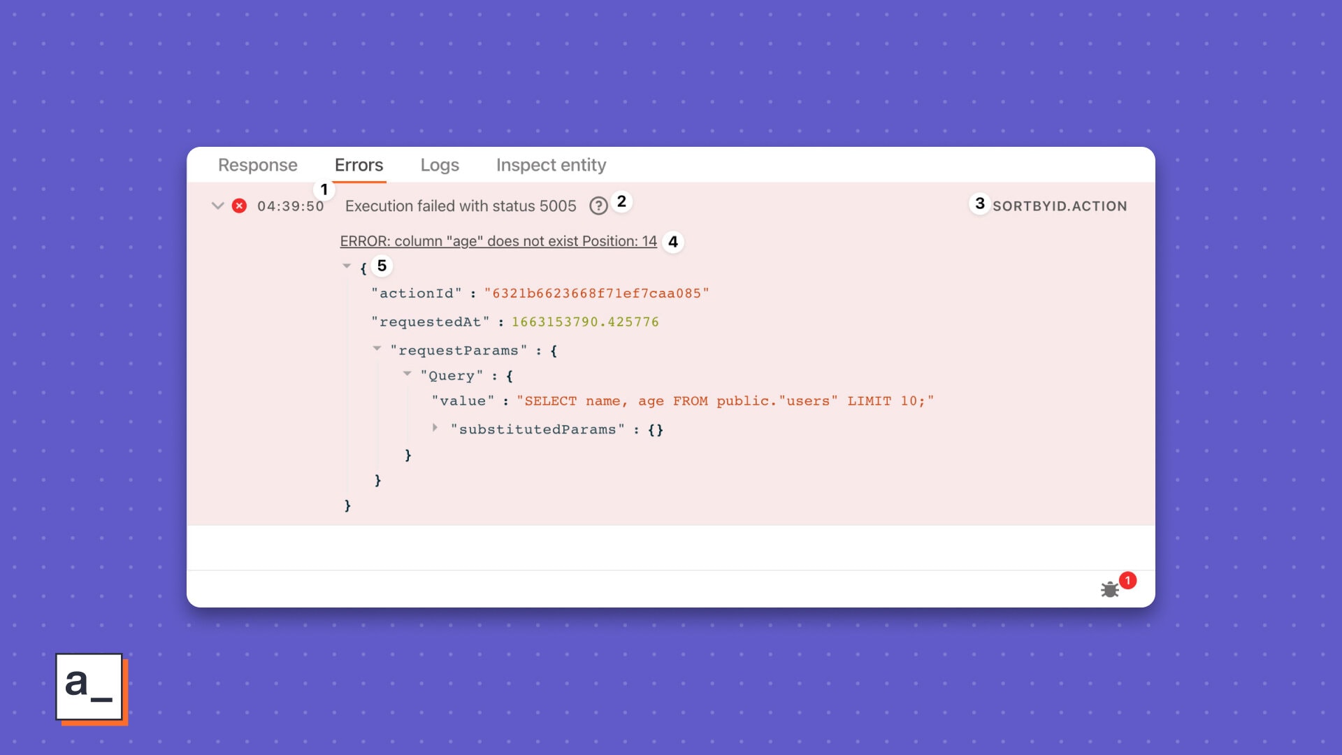Expand the substitutedParams node
1342x755 pixels.
click(x=435, y=427)
